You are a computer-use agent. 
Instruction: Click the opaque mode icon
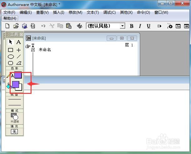[14, 117]
